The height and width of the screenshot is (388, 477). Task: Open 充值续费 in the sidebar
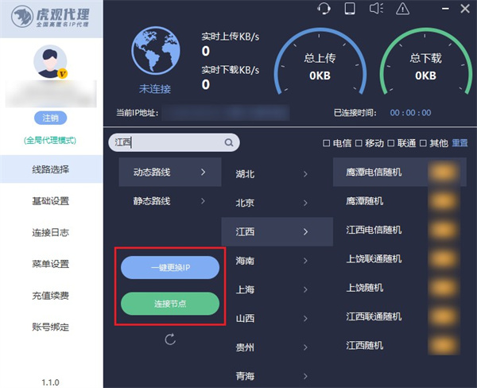click(51, 296)
